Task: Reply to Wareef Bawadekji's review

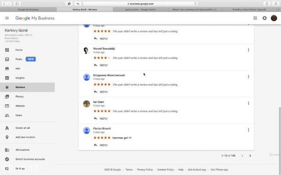Action: 101,65
